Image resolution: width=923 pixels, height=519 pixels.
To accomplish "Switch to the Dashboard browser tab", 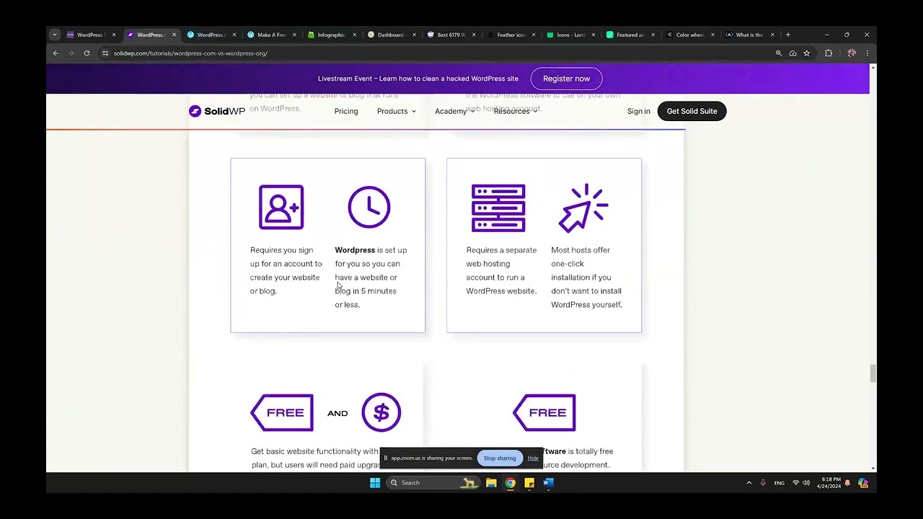I will coord(390,35).
